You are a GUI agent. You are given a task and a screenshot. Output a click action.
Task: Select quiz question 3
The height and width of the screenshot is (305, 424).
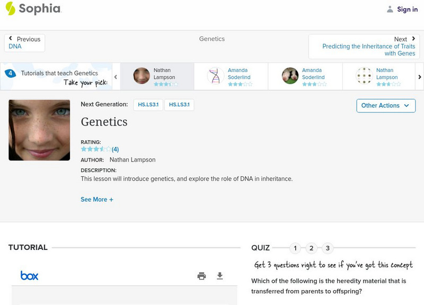328,248
